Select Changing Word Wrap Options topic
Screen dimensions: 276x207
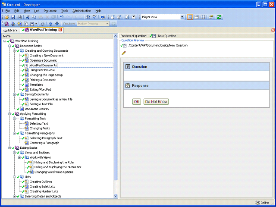pyautogui.click(x=54, y=172)
